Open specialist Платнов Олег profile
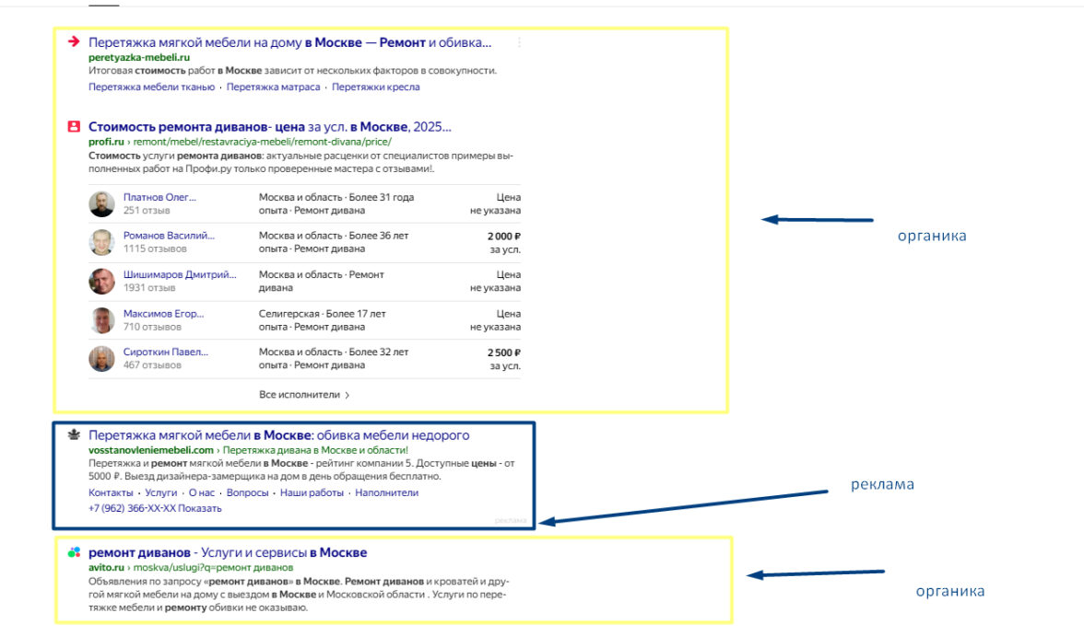The width and height of the screenshot is (1084, 636). point(159,198)
